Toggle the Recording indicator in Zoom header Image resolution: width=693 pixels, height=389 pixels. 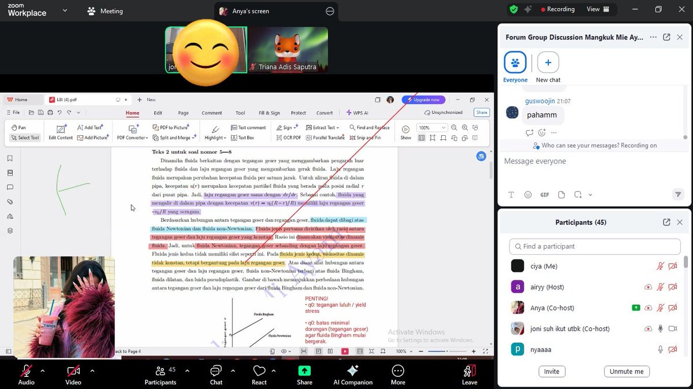(x=557, y=9)
